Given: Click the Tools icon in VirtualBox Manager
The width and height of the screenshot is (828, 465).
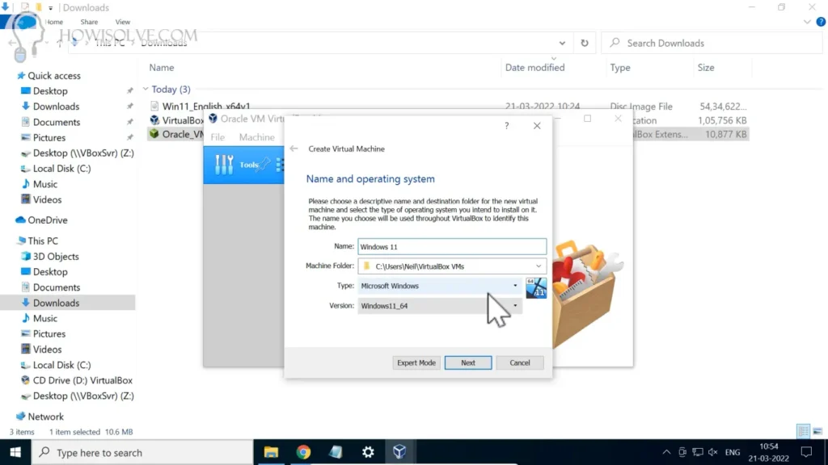Looking at the screenshot, I should coord(225,164).
